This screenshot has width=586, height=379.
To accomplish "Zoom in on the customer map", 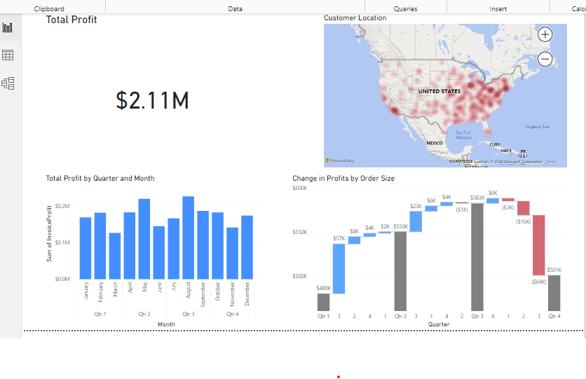I will [x=545, y=35].
